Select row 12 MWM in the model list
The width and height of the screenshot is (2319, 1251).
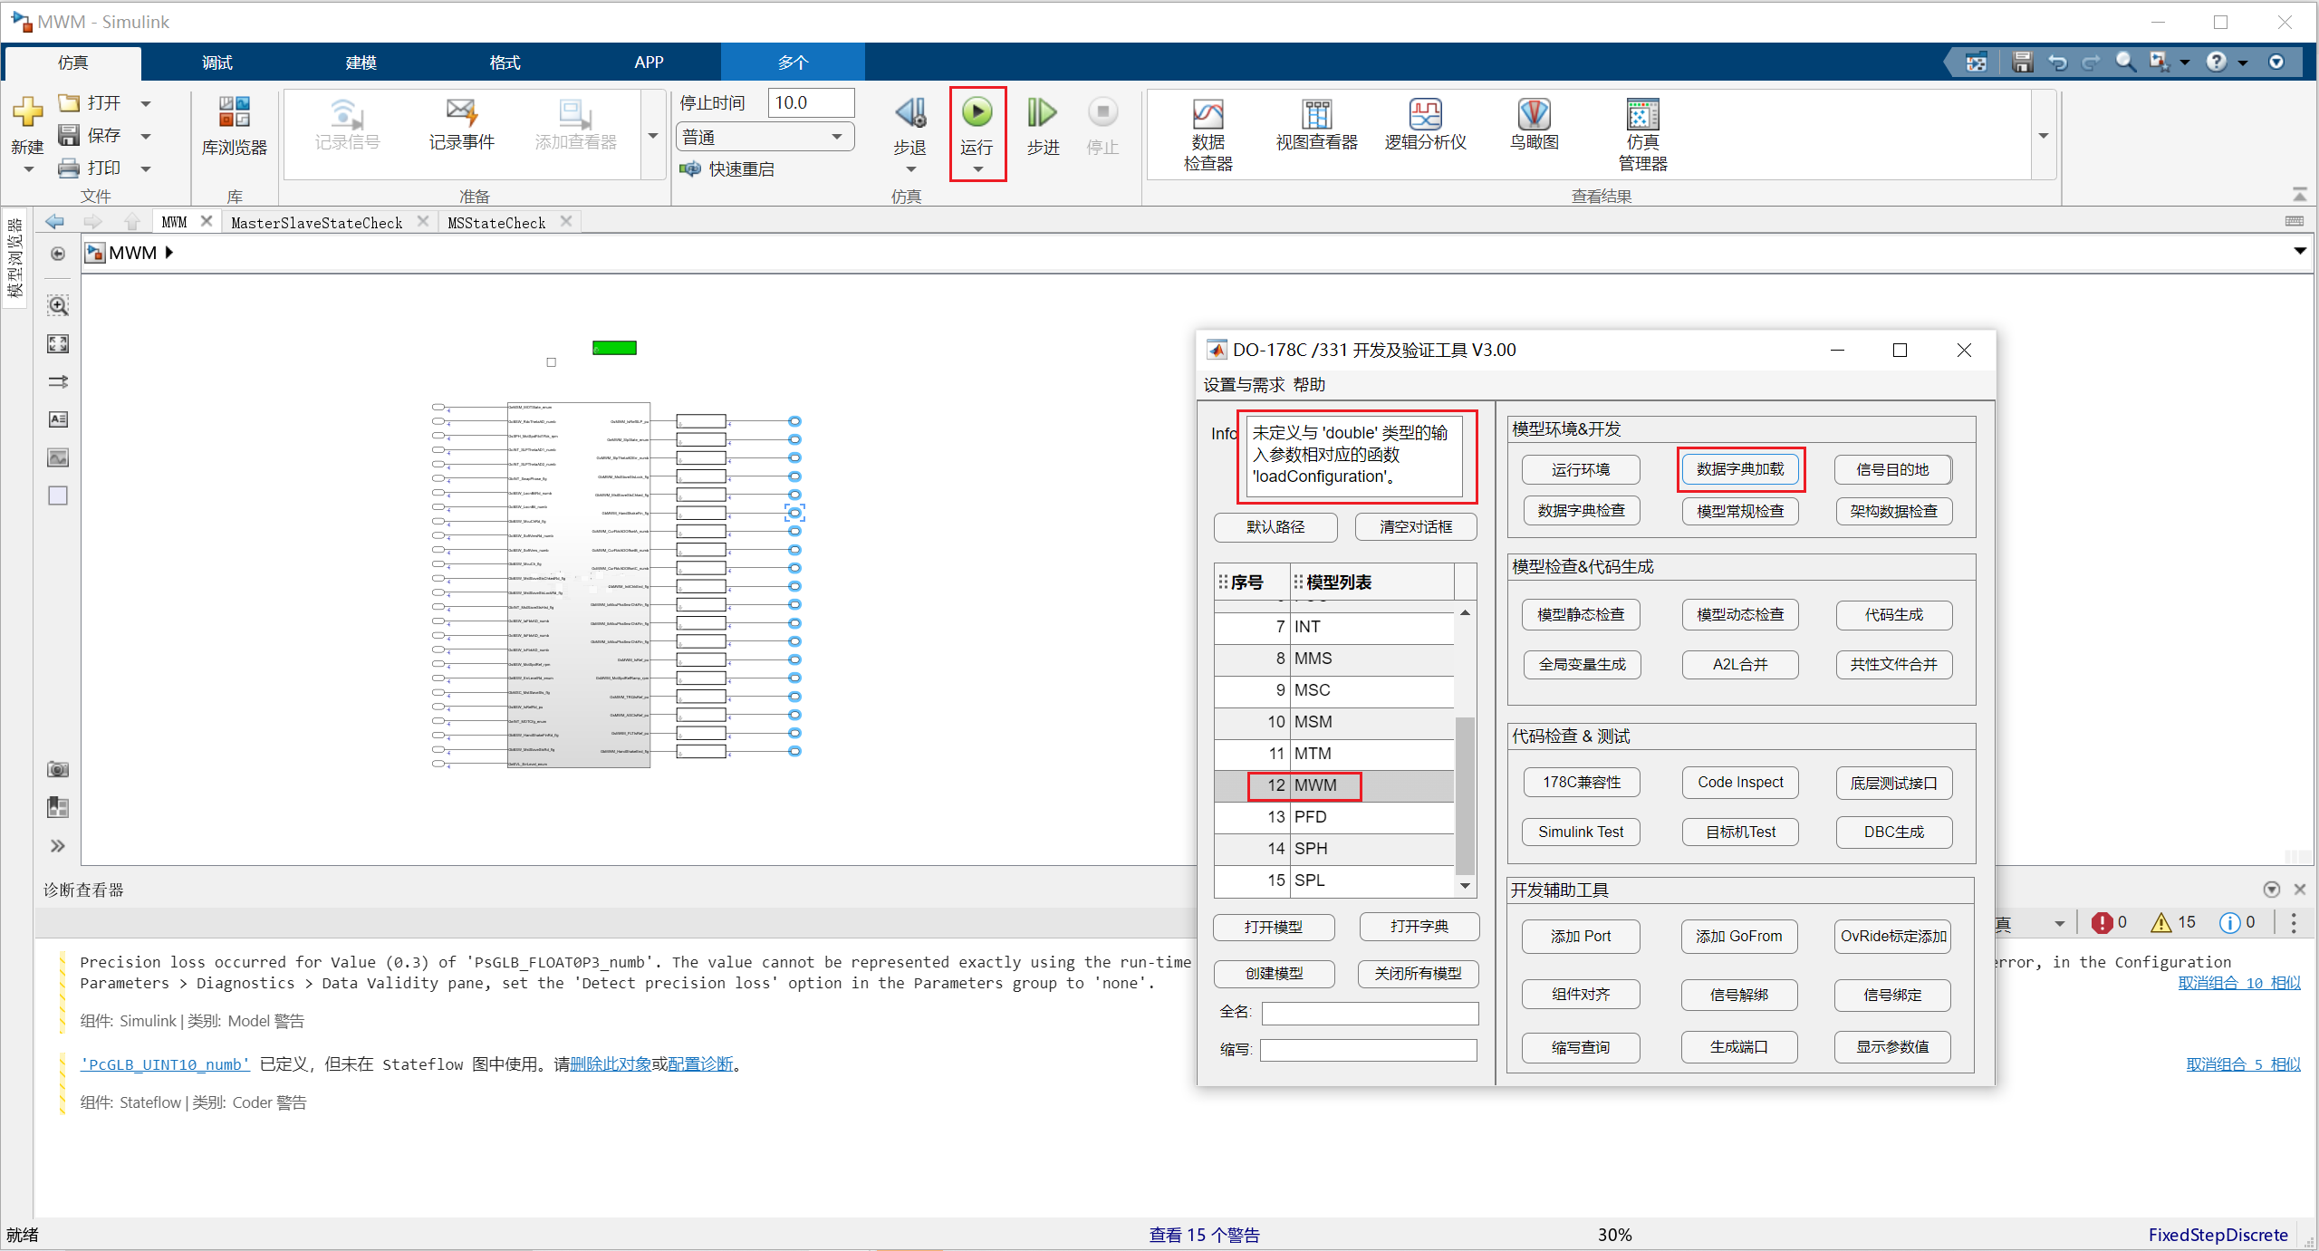click(1334, 785)
